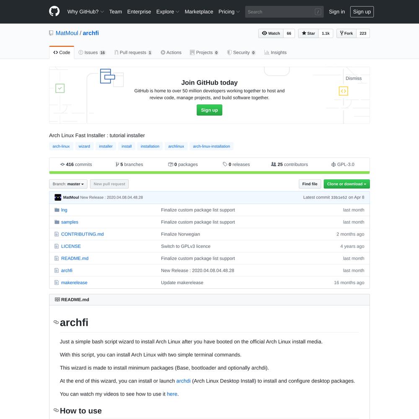Click the file icon for makerelease
This screenshot has width=419, height=419.
pos(57,282)
